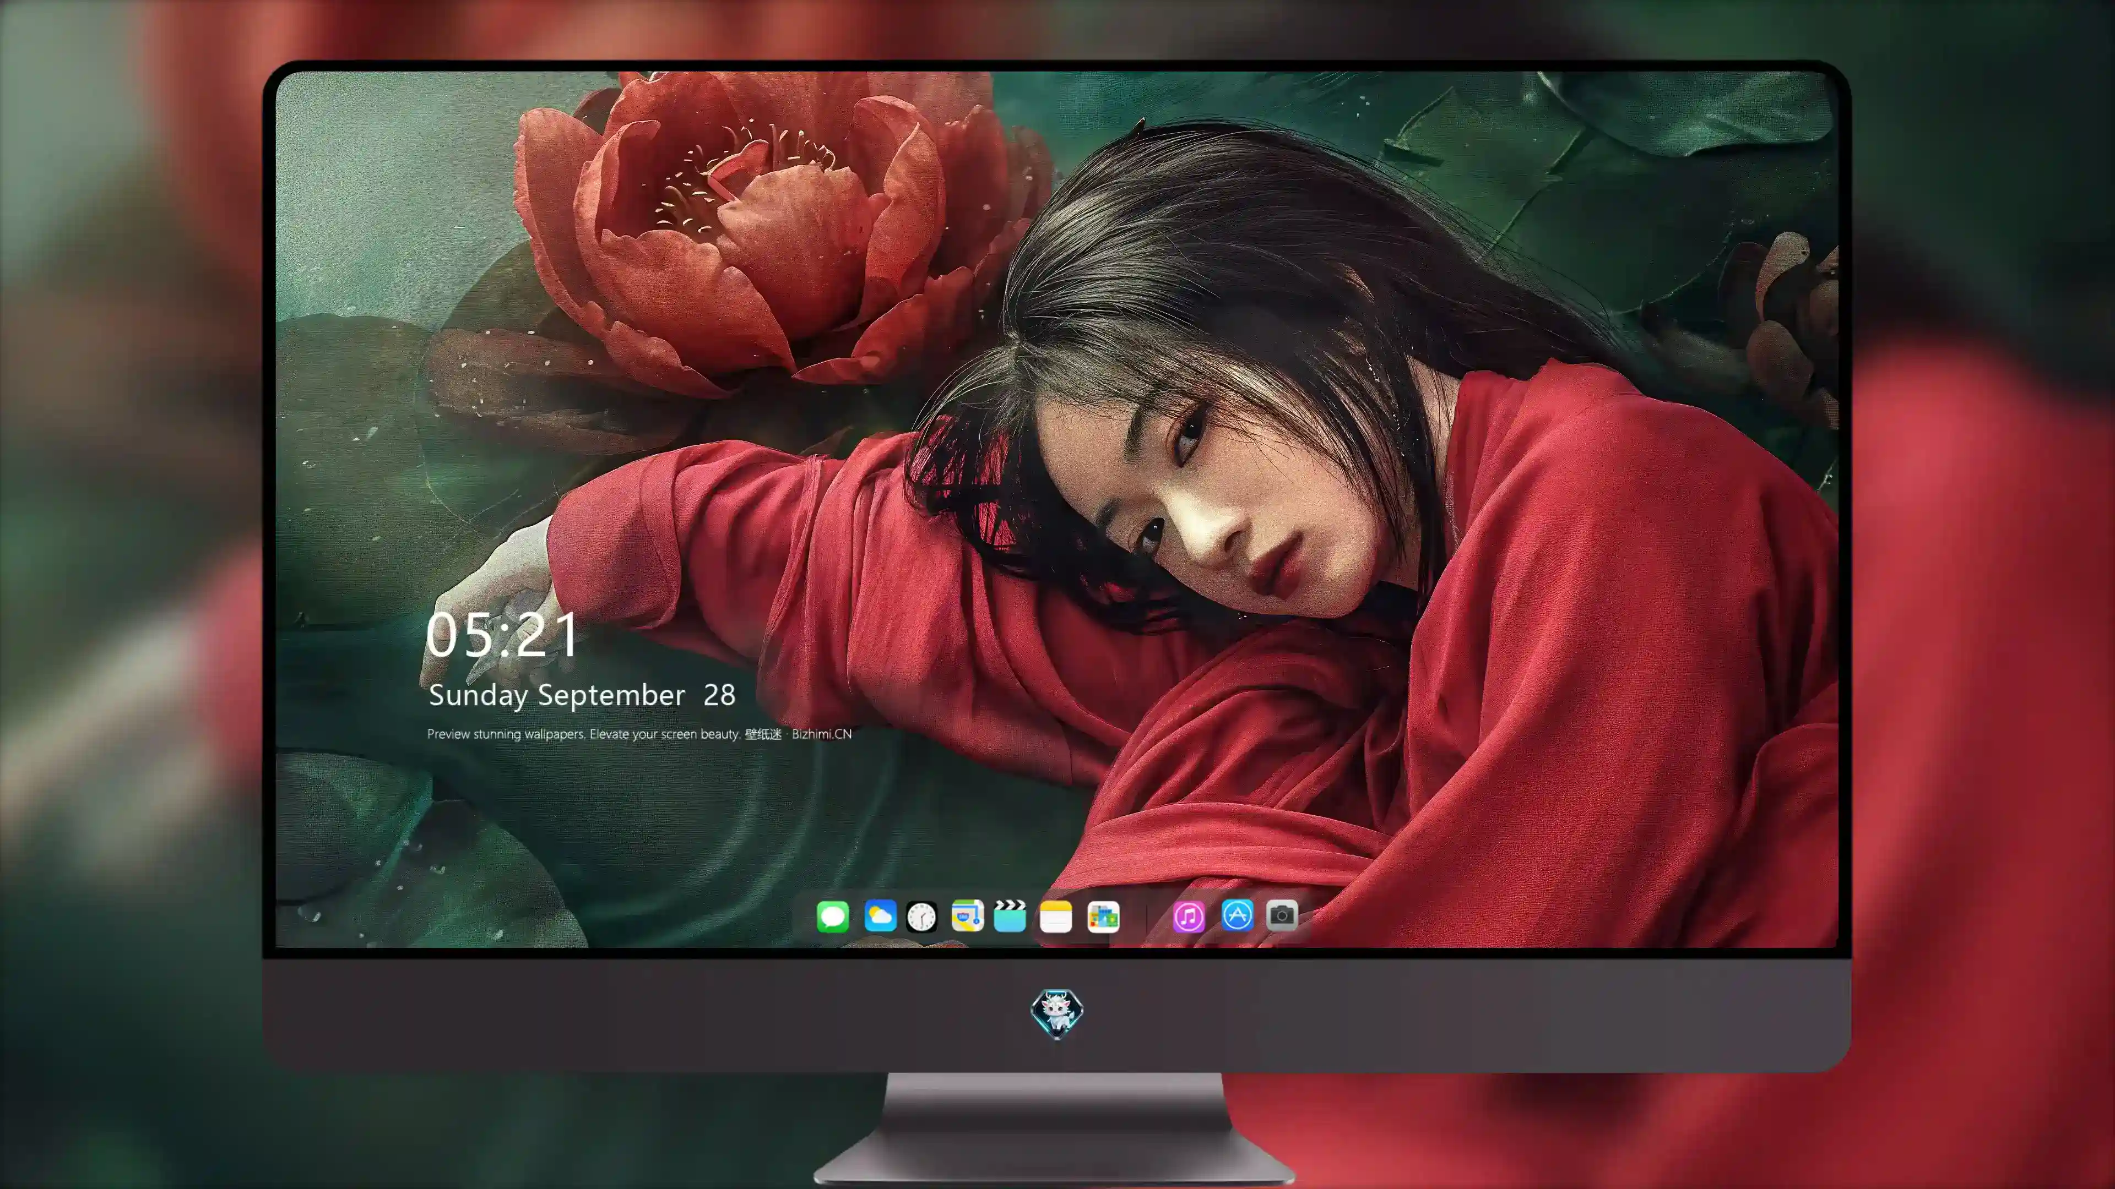Open the blue App Store icon
This screenshot has height=1189, width=2115.
point(1237,915)
